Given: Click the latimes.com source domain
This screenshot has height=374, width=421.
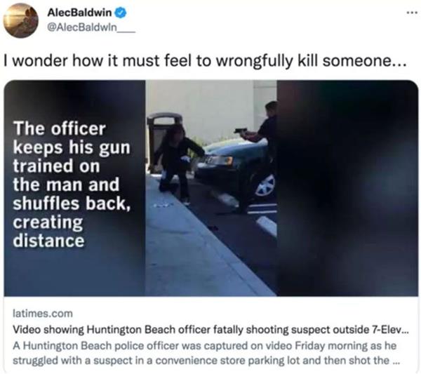Looking at the screenshot, I should tap(43, 314).
